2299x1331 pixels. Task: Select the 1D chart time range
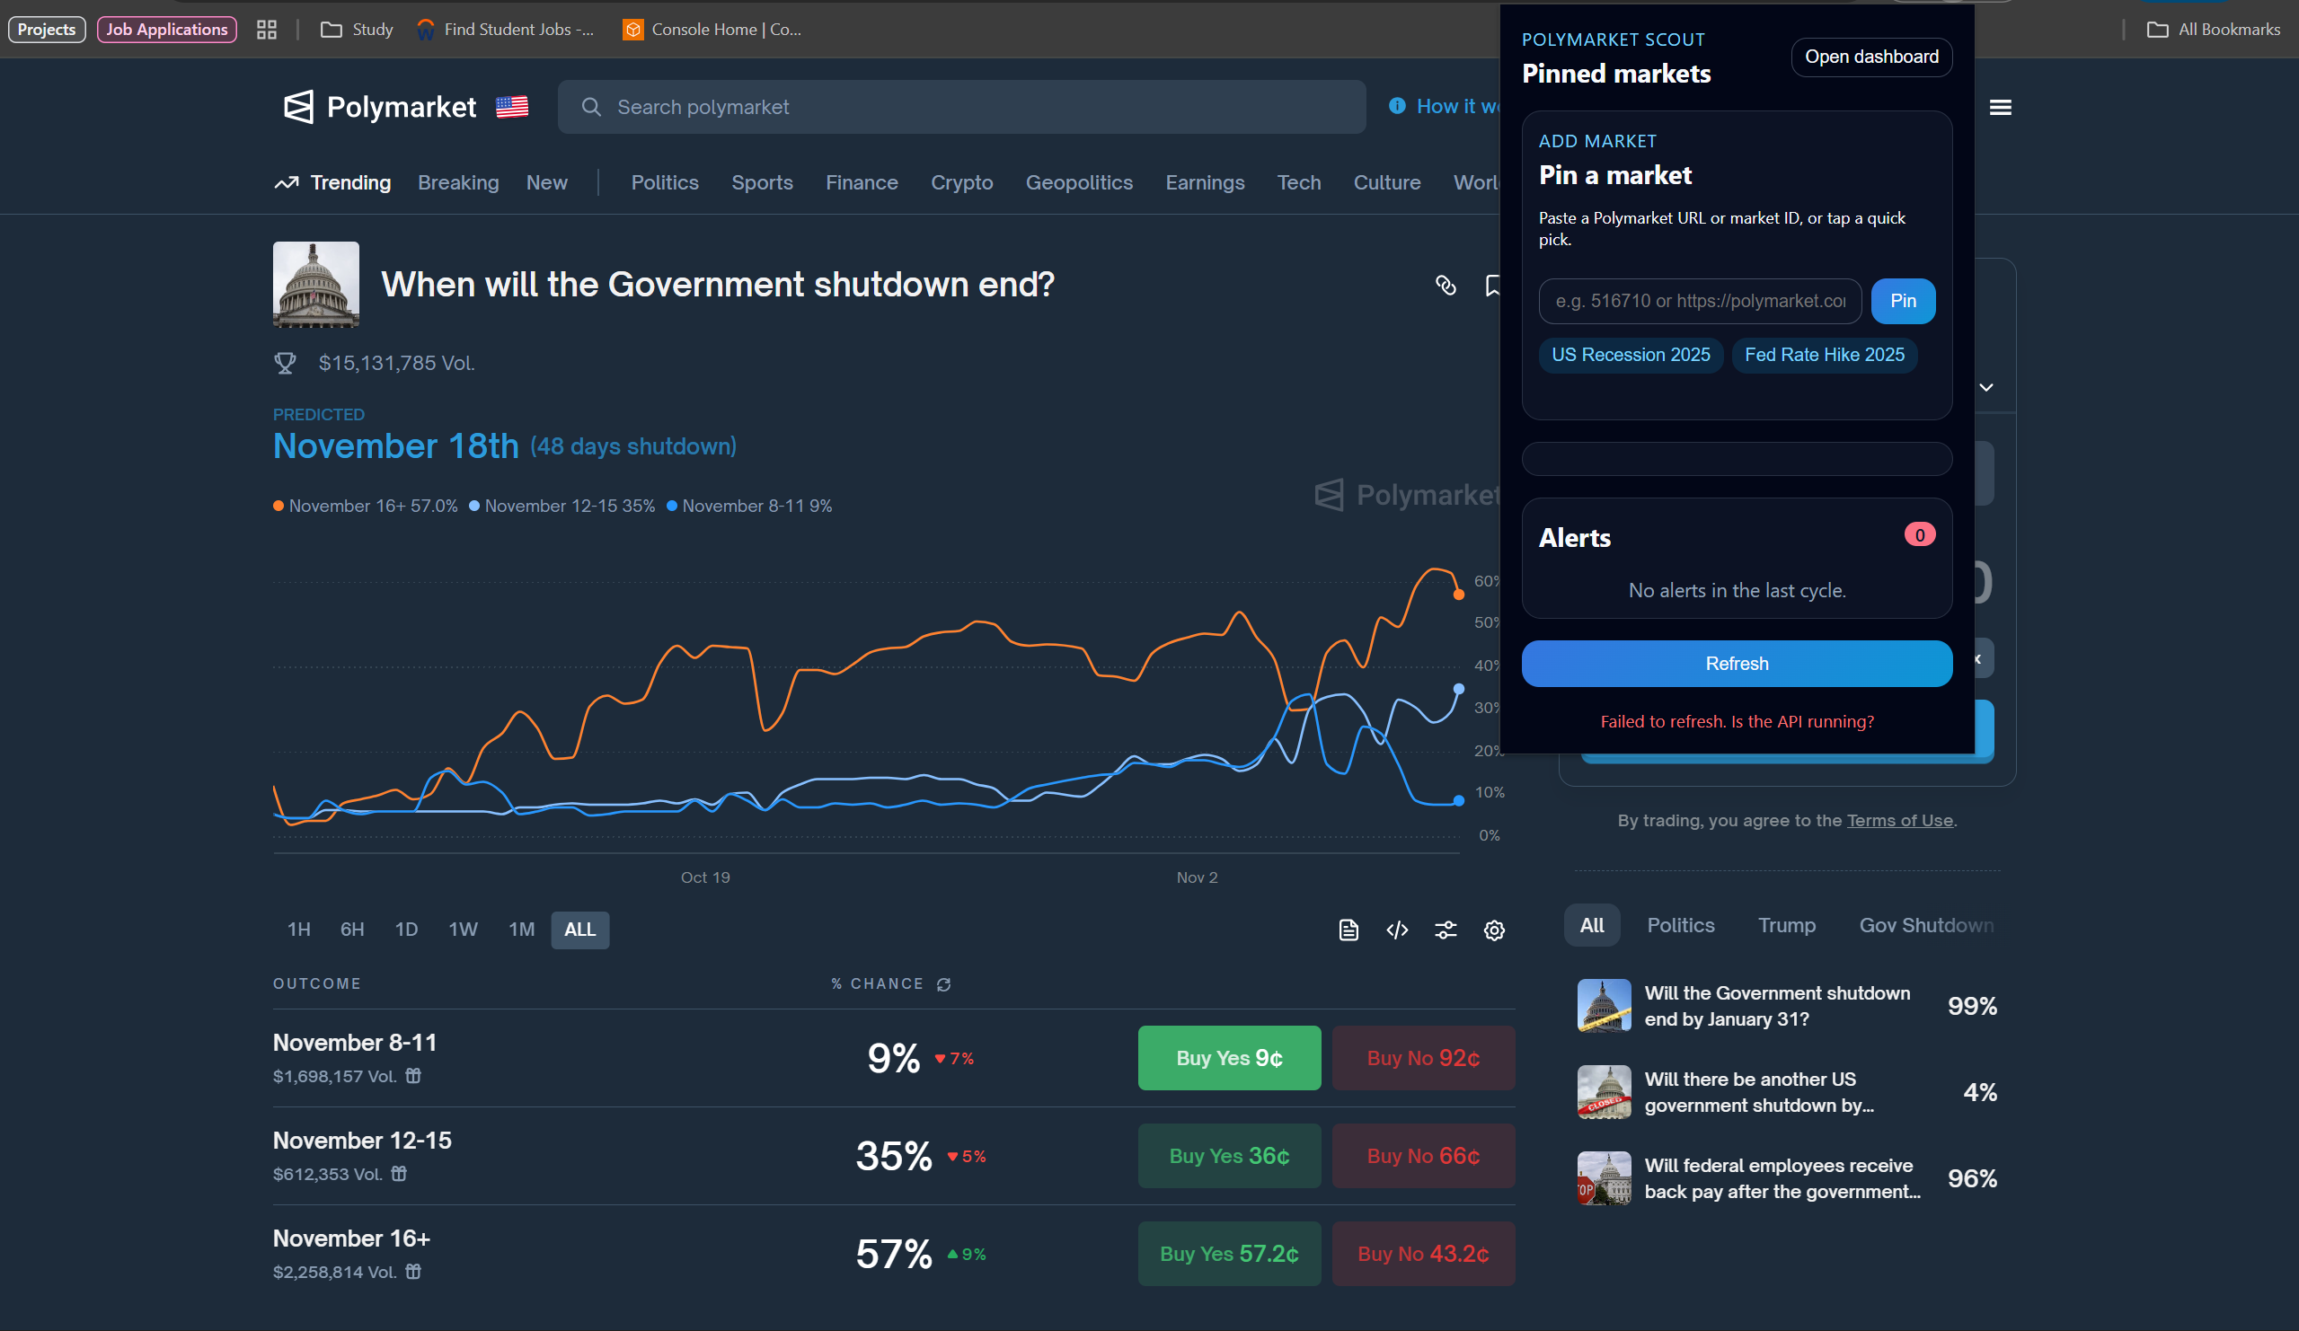point(406,930)
